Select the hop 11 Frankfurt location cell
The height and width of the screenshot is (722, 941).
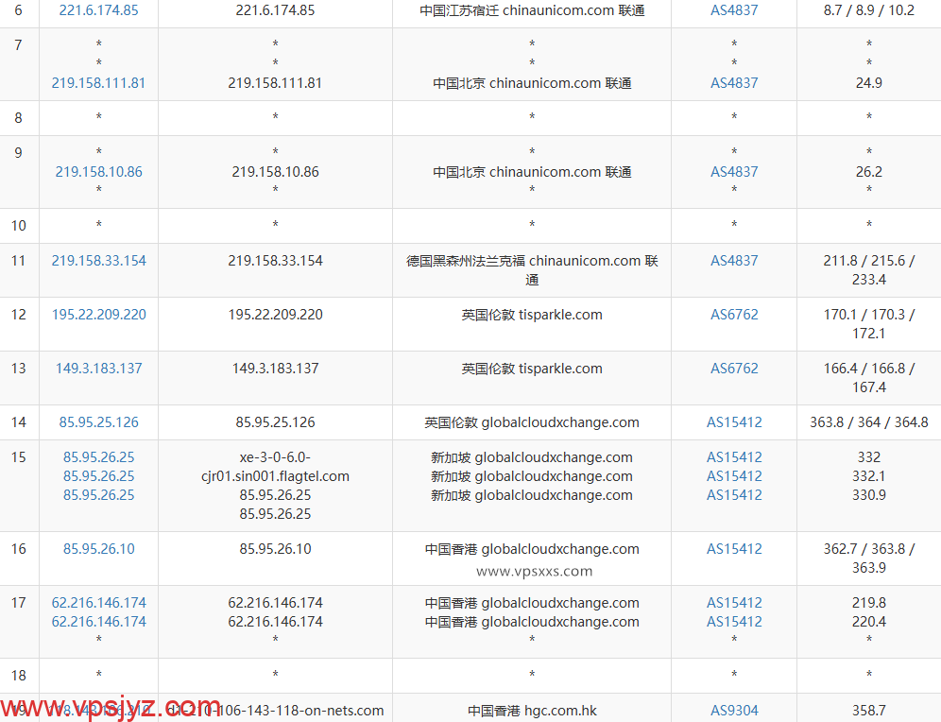tap(531, 270)
